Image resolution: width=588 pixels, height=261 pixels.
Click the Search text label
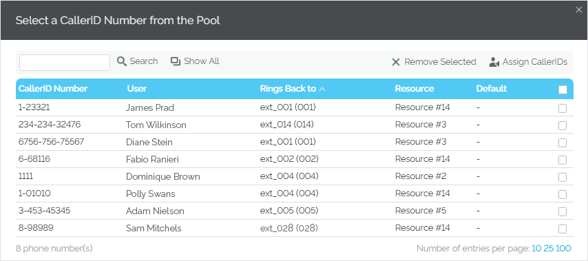click(144, 61)
